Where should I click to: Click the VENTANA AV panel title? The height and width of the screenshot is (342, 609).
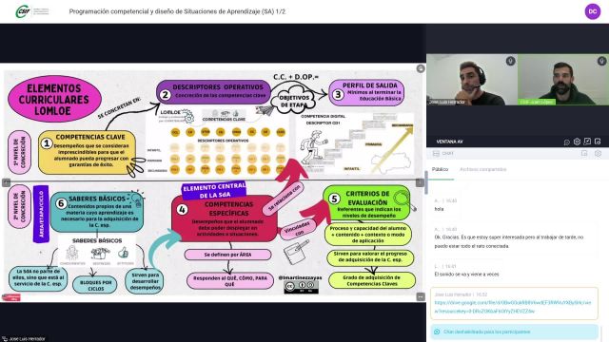[449, 142]
